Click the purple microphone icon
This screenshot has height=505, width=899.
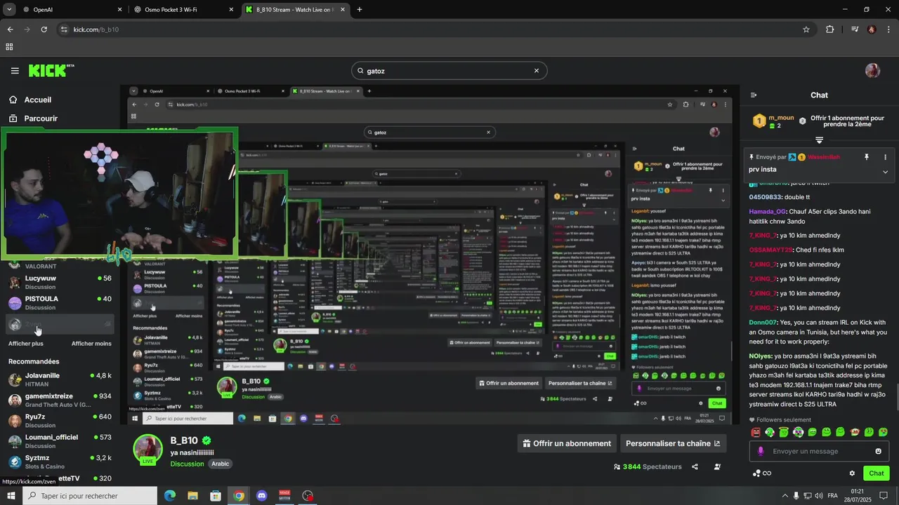click(x=760, y=451)
